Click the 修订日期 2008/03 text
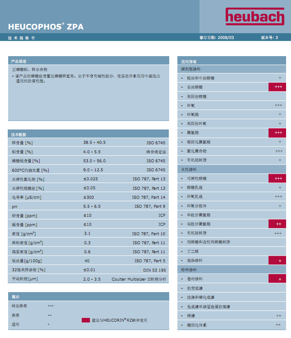Image resolution: width=291 pixels, height=338 pixels. pyautogui.click(x=217, y=38)
